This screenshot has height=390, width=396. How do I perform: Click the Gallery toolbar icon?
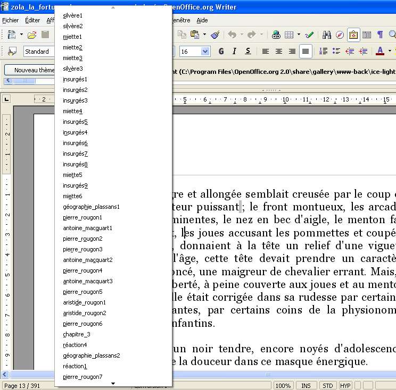click(353, 35)
